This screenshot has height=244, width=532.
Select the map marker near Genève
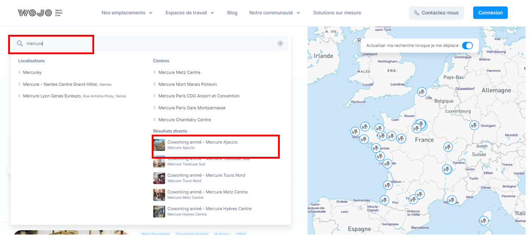447,169
